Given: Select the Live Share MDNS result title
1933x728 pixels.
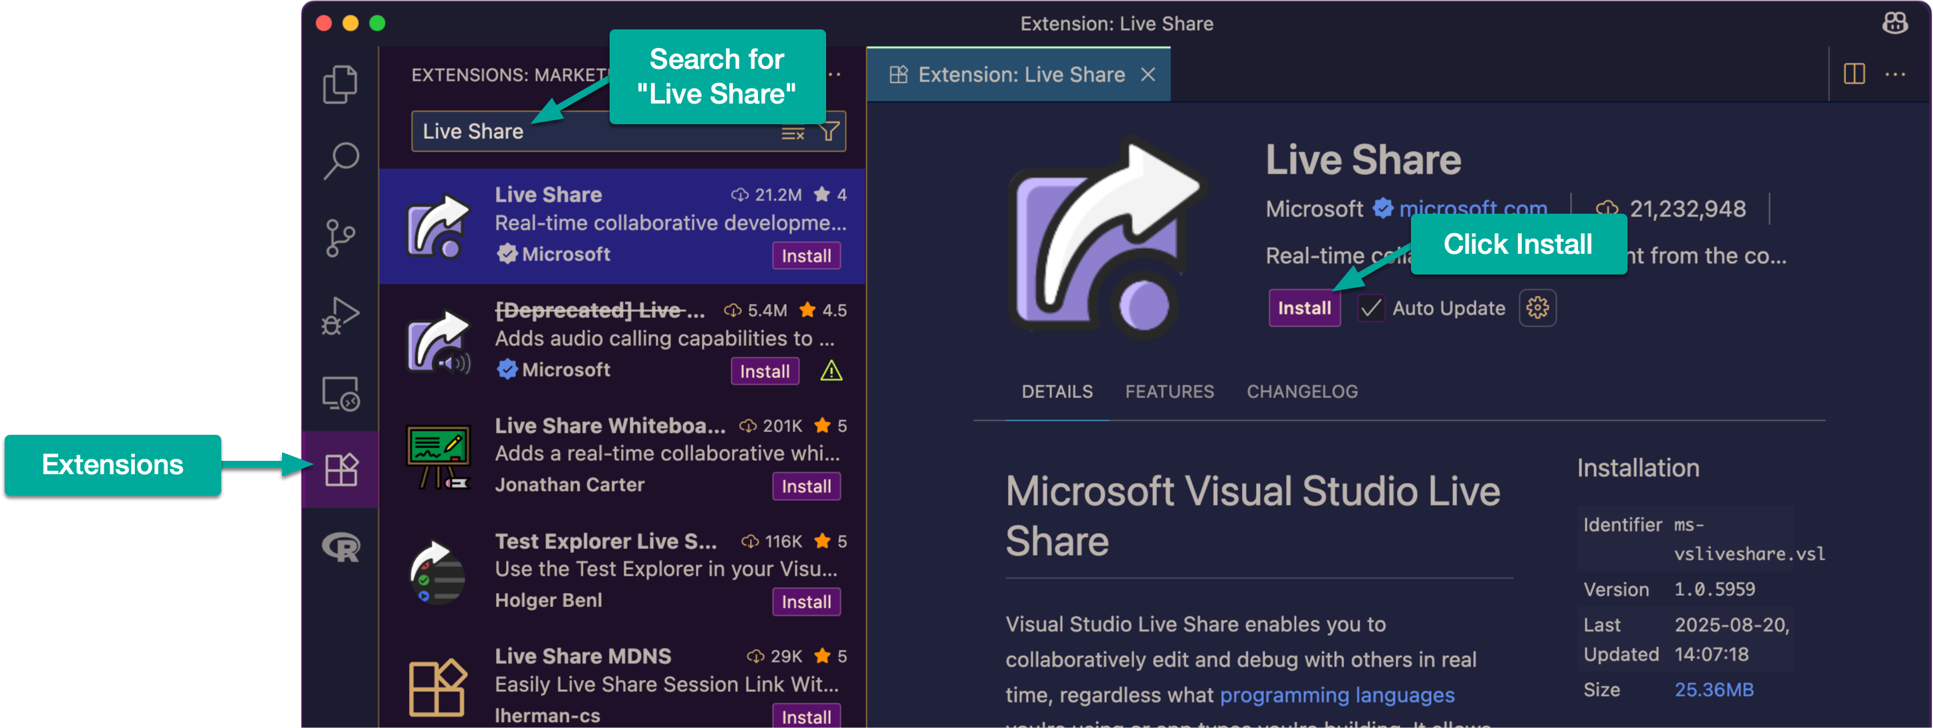Looking at the screenshot, I should pos(582,656).
